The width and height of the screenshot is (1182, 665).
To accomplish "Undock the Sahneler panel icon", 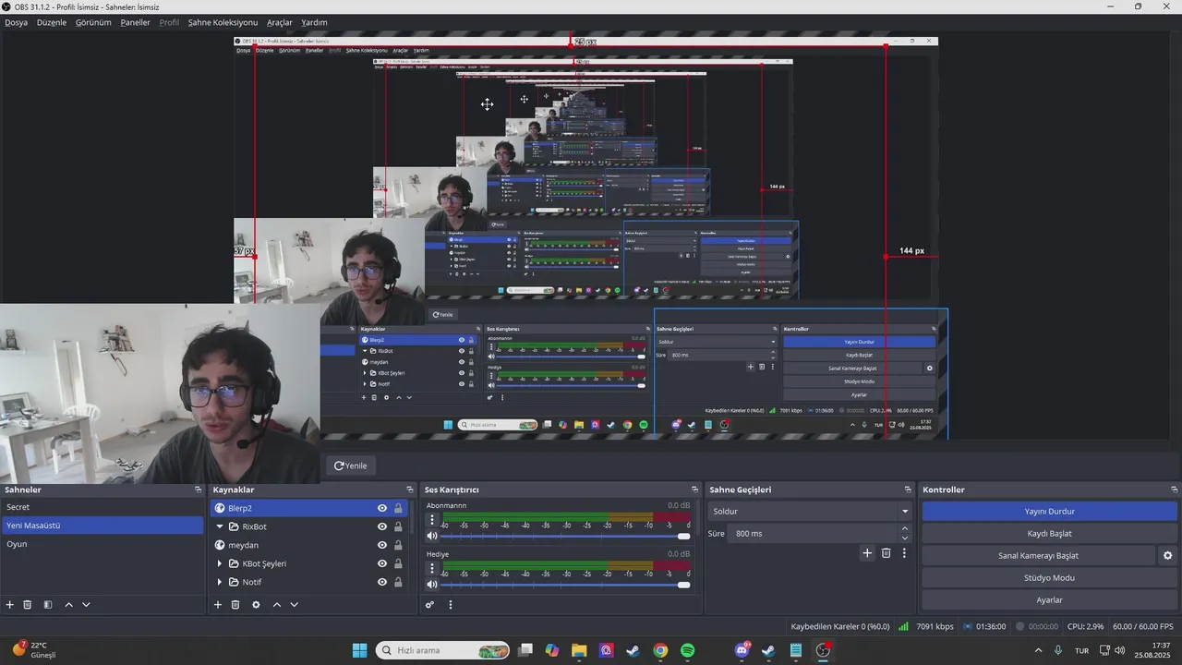I will (x=198, y=490).
